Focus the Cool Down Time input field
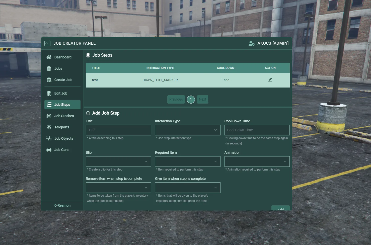The image size is (371, 245). (257, 130)
